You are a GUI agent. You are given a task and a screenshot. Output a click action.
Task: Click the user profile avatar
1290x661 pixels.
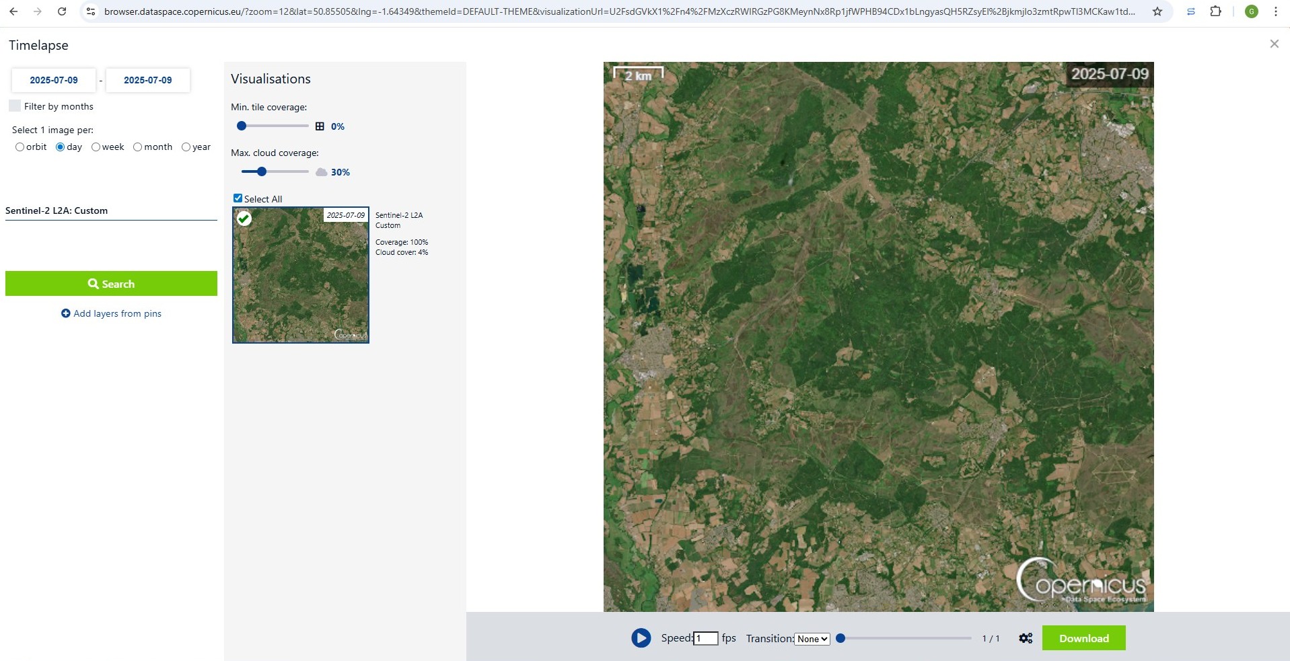1252,11
